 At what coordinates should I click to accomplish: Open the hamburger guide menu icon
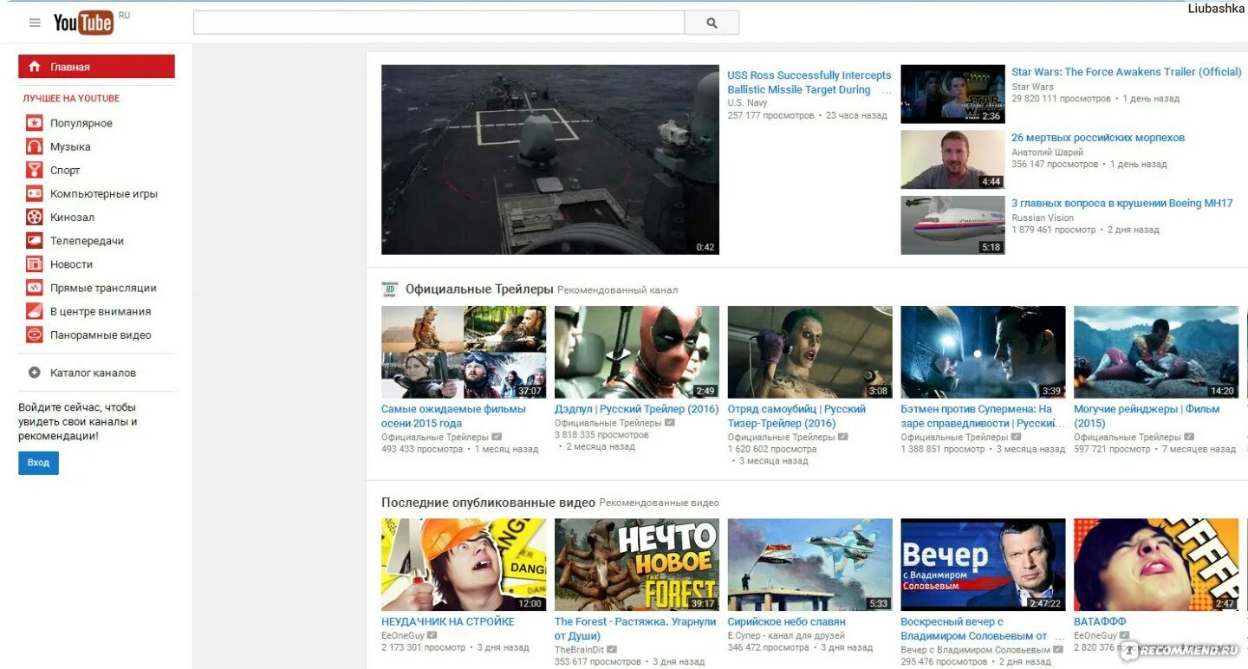(35, 23)
